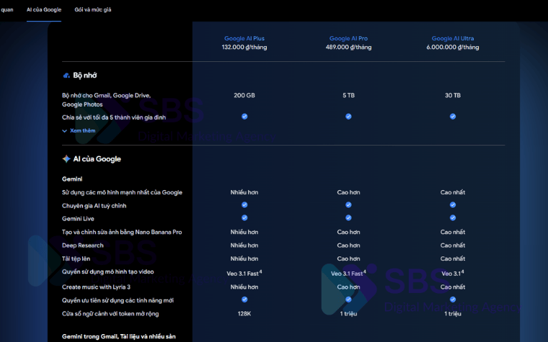Click AI Plus checkmark for family sharing row
Image resolution: width=548 pixels, height=342 pixels.
pyautogui.click(x=244, y=117)
